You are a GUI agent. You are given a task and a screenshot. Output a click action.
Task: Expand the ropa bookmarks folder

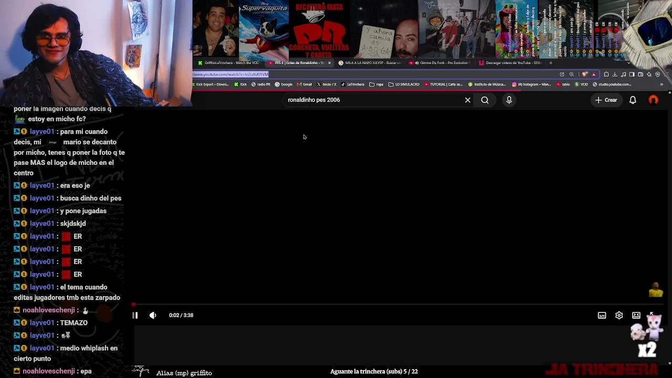point(376,85)
